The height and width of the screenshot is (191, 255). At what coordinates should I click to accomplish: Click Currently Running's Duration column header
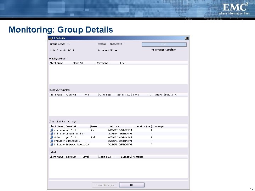[123, 95]
